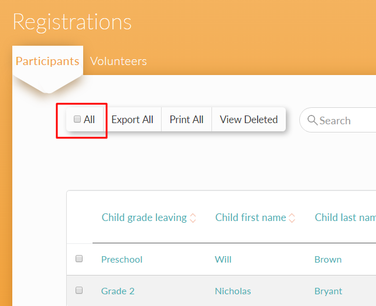Select the Grade 2 row checkbox
Viewport: 376px width, 306px height.
[79, 290]
